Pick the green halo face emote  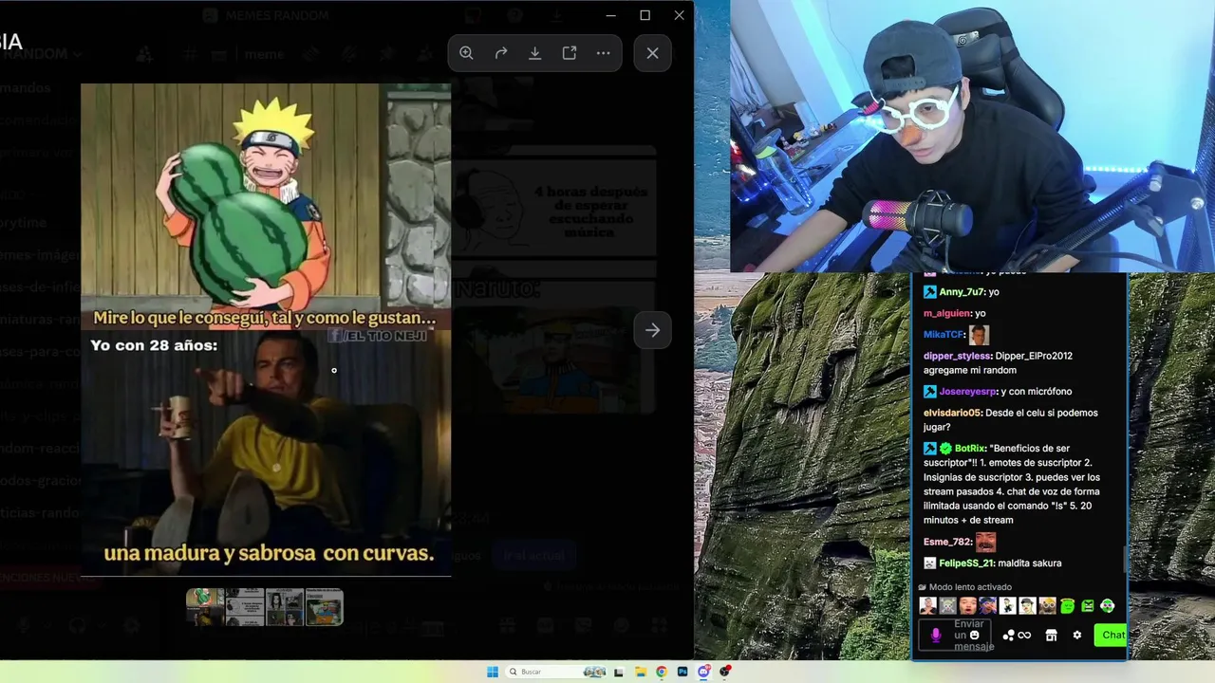(x=1067, y=605)
